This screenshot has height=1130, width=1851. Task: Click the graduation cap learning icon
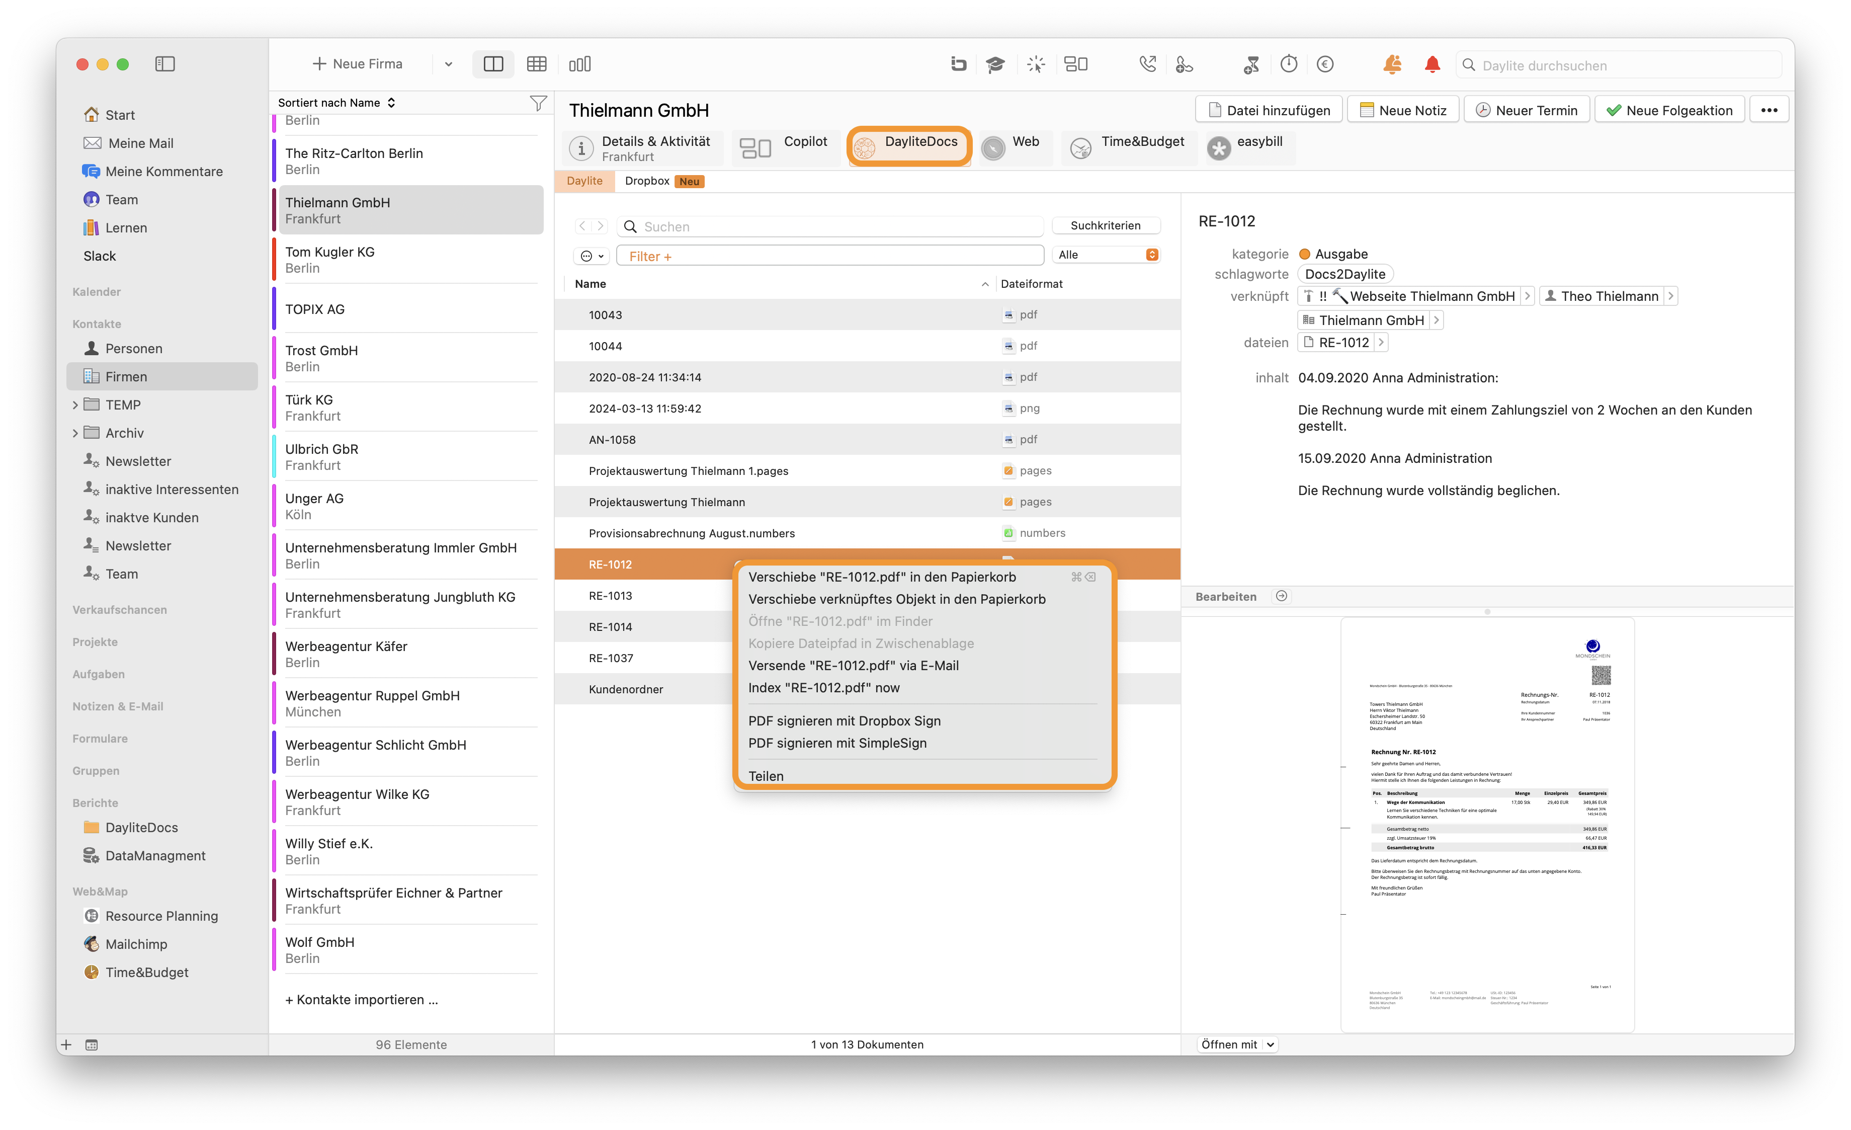click(995, 64)
